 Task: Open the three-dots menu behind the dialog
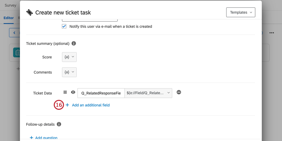pyautogui.click(x=272, y=33)
